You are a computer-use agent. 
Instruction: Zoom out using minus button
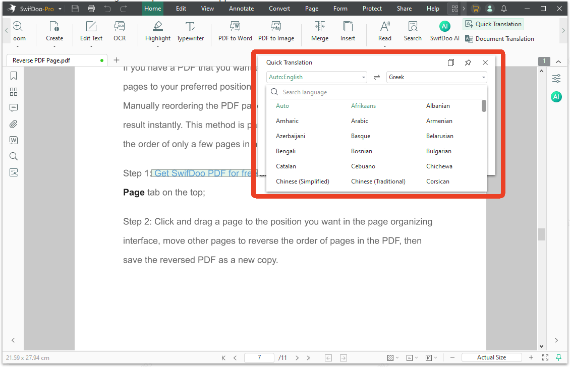pyautogui.click(x=452, y=358)
